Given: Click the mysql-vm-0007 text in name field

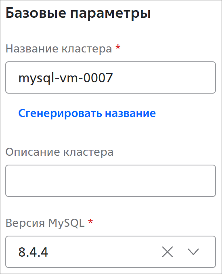Looking at the screenshot, I should click(x=65, y=78).
